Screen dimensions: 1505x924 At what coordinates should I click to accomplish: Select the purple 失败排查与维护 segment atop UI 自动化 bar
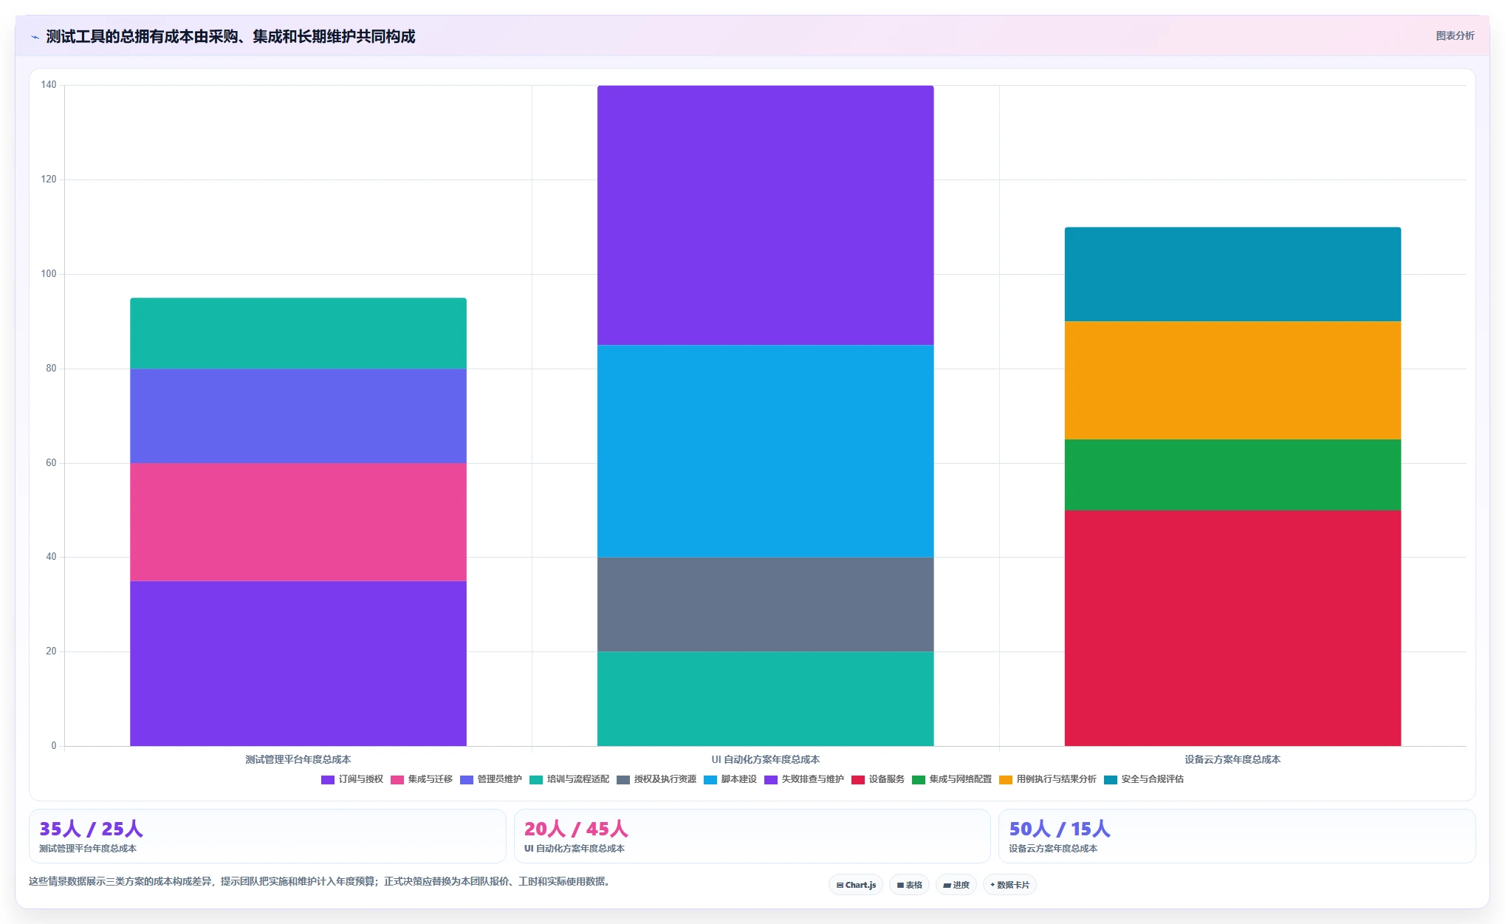click(x=766, y=215)
